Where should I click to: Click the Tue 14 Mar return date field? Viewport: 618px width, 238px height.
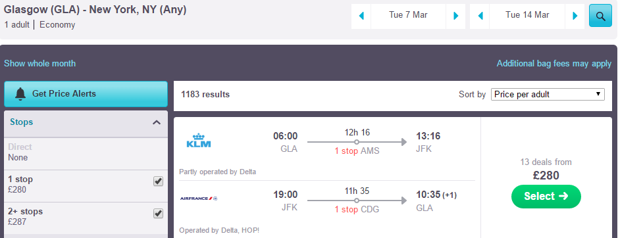pos(527,16)
